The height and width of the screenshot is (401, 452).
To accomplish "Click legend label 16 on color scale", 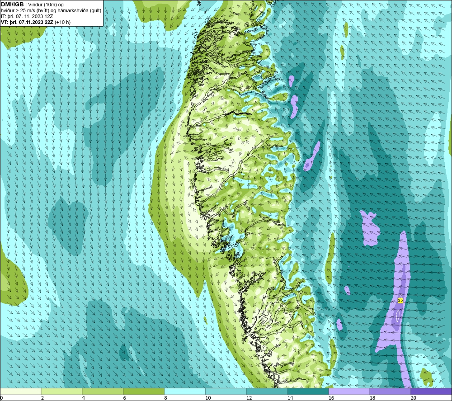I will pos(331,398).
